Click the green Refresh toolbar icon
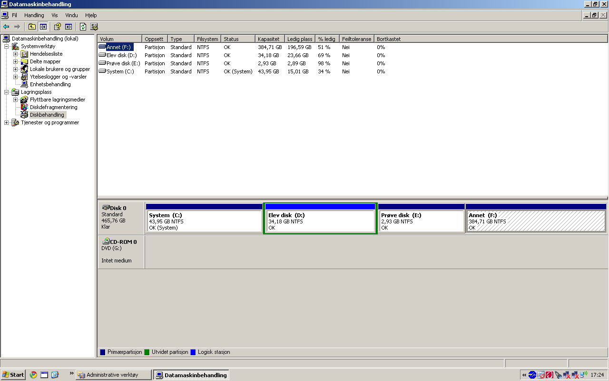 [83, 27]
